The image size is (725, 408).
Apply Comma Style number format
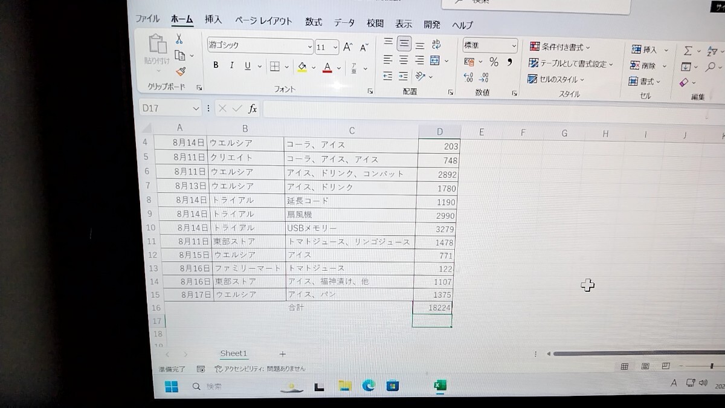click(510, 62)
